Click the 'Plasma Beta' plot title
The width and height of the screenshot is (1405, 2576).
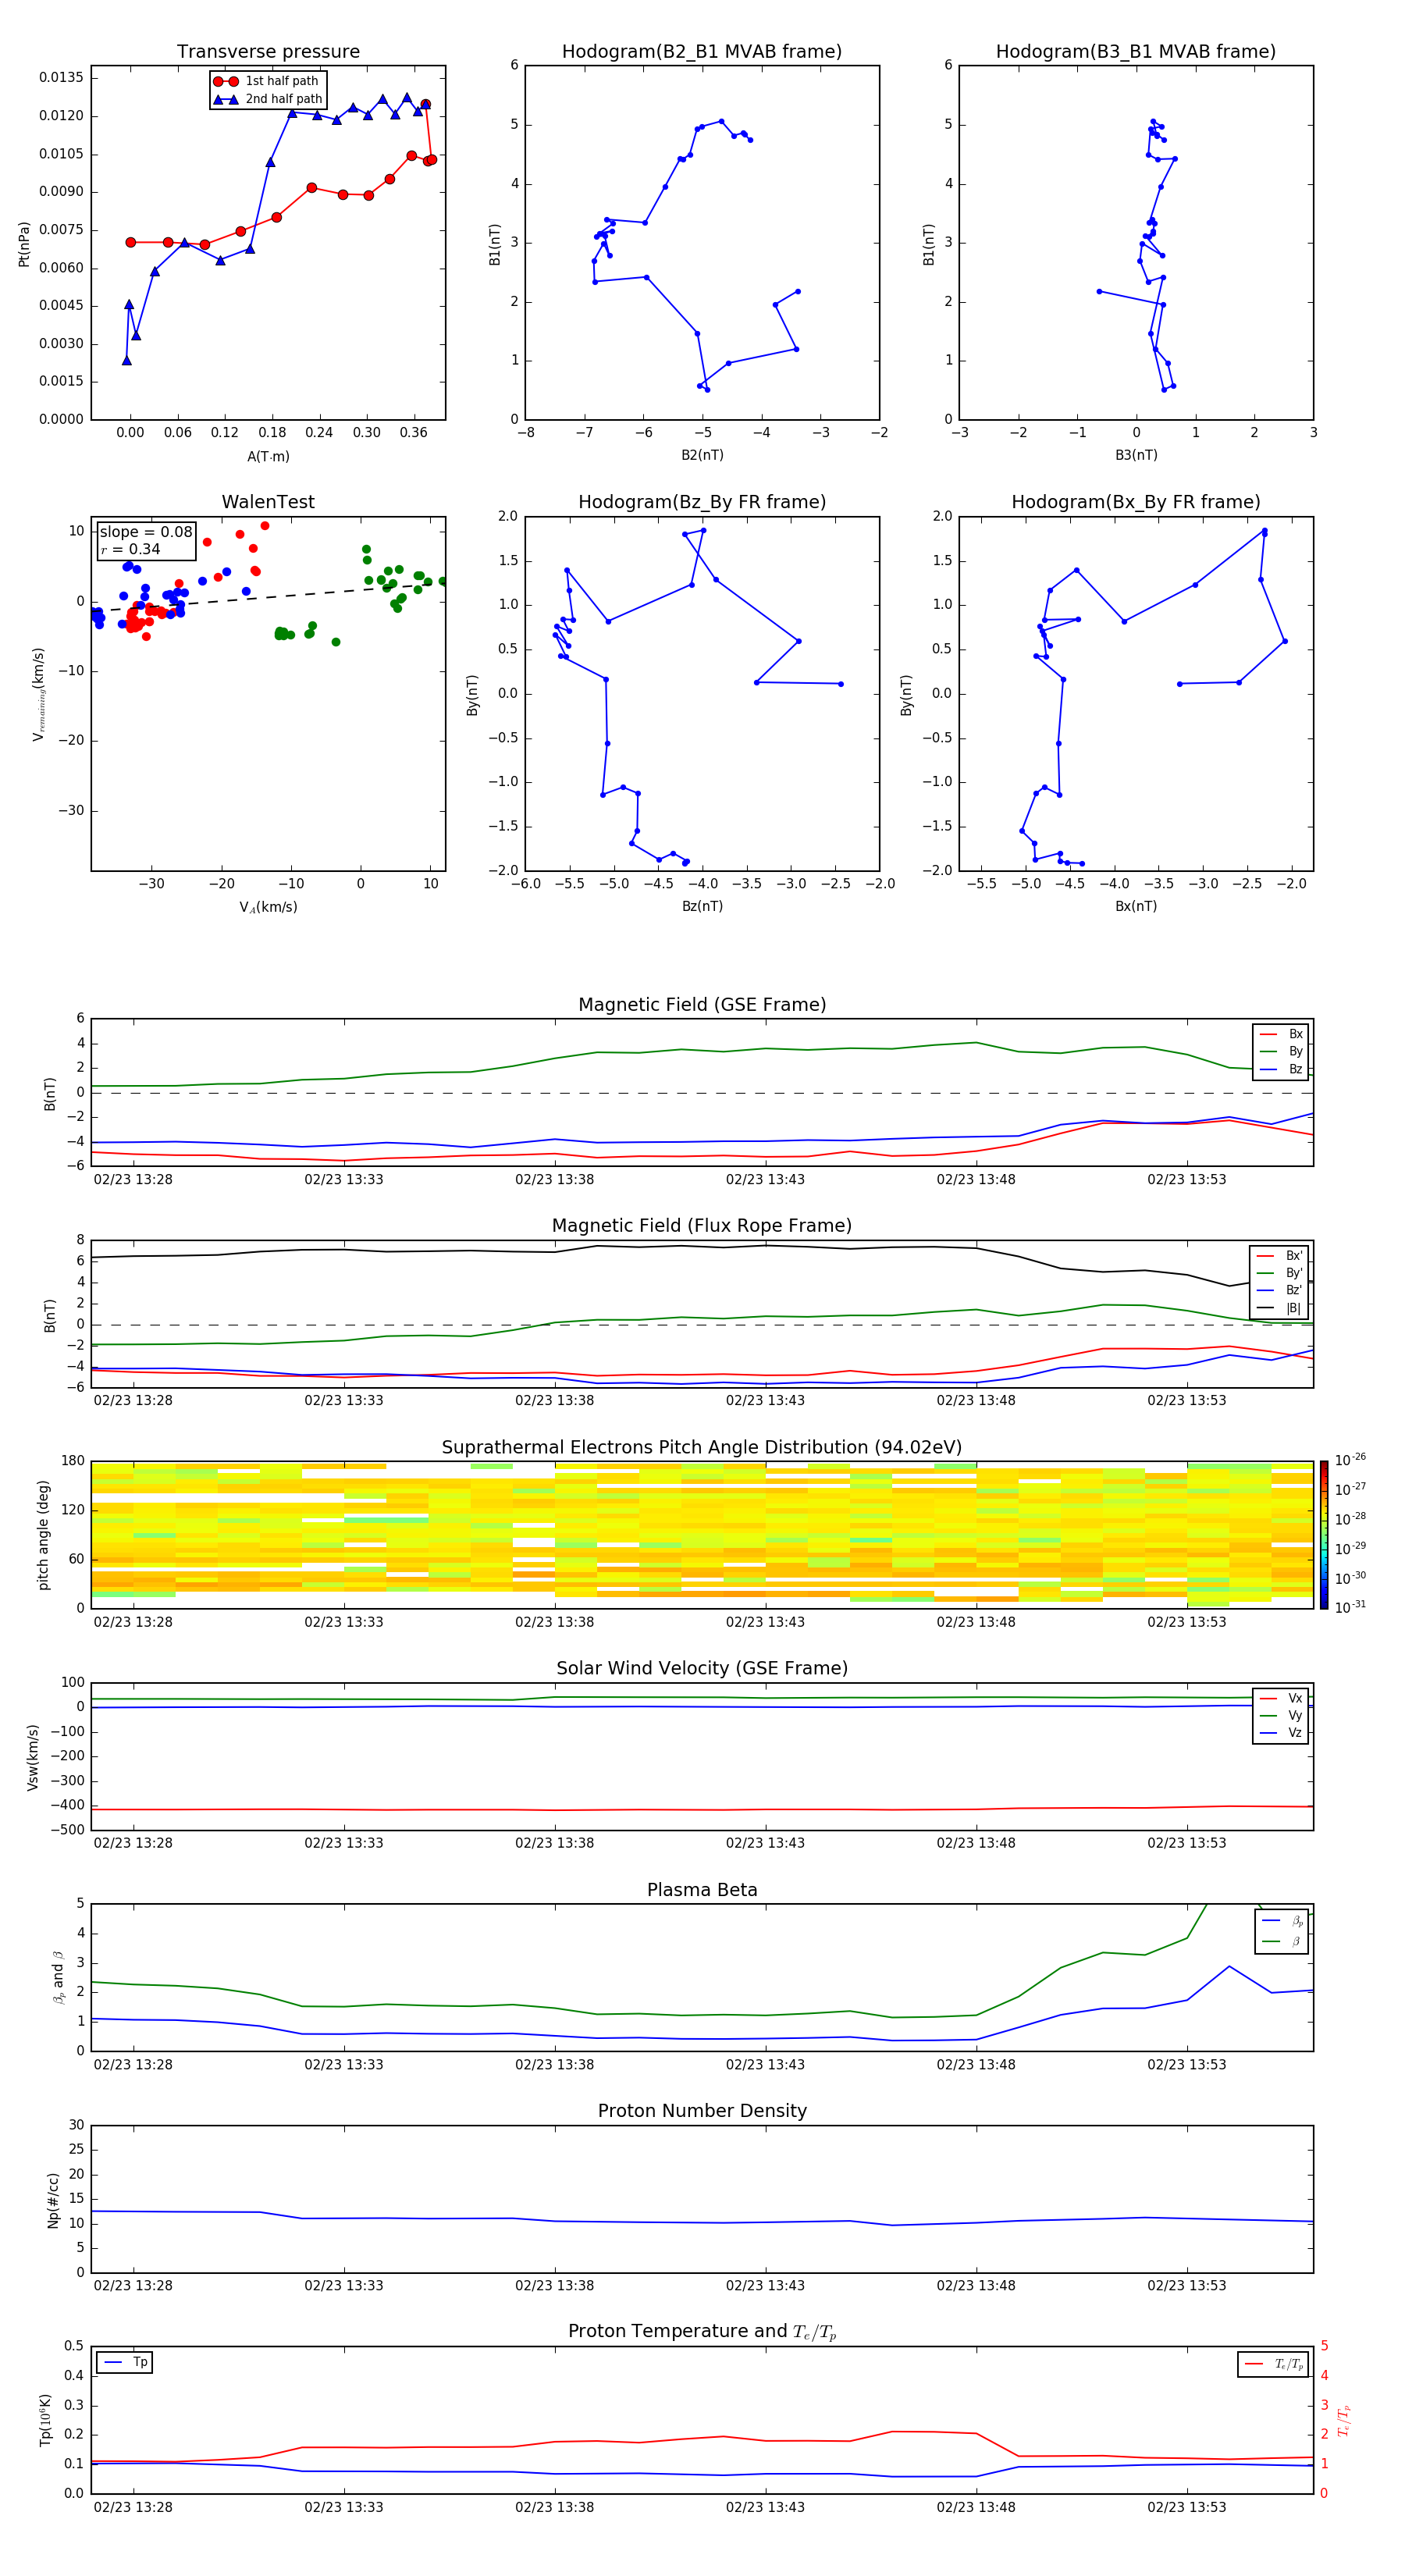coord(702,1891)
